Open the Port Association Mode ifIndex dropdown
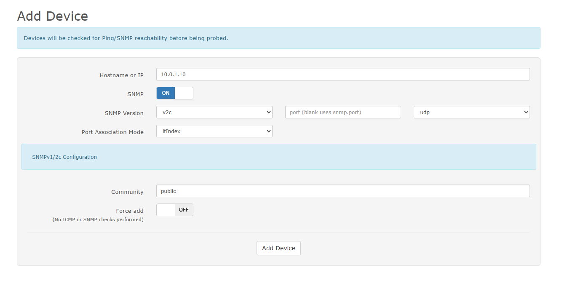The width and height of the screenshot is (570, 284). tap(214, 131)
